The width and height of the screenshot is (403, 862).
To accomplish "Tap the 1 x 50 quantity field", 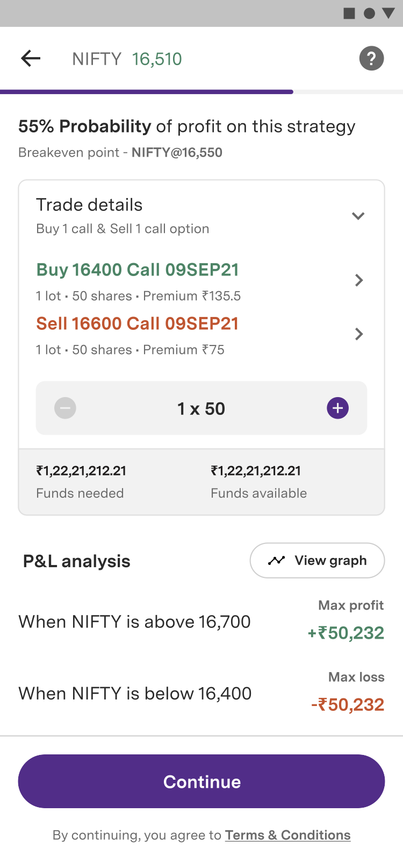I will point(201,408).
